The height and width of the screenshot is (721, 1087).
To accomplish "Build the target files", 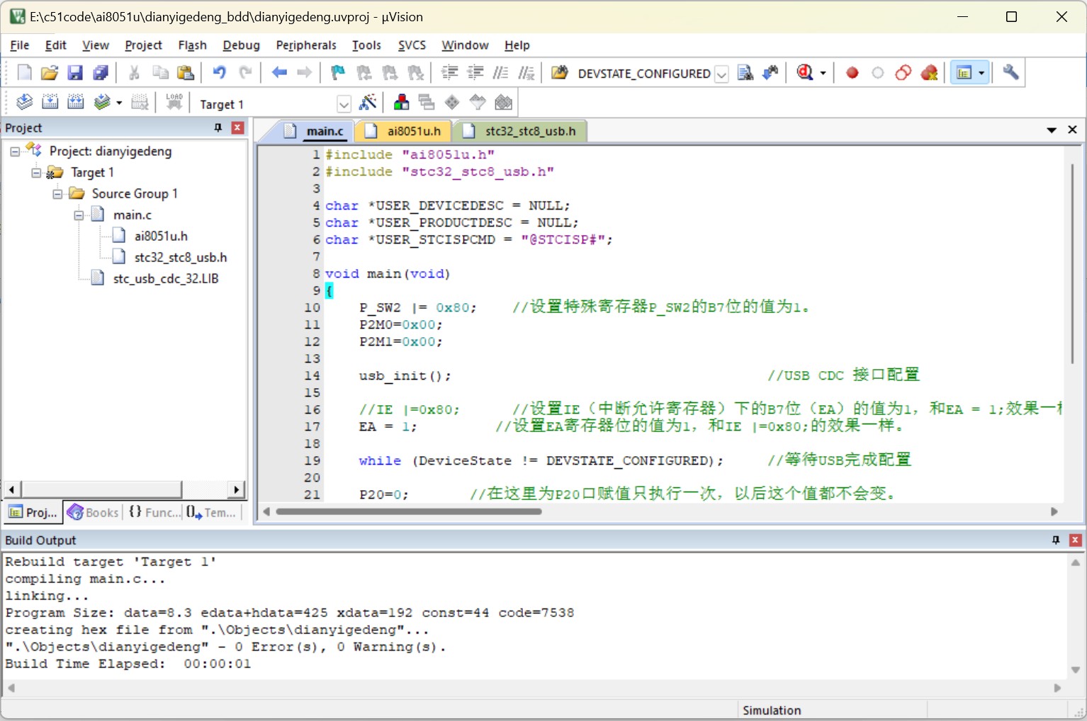I will (50, 102).
